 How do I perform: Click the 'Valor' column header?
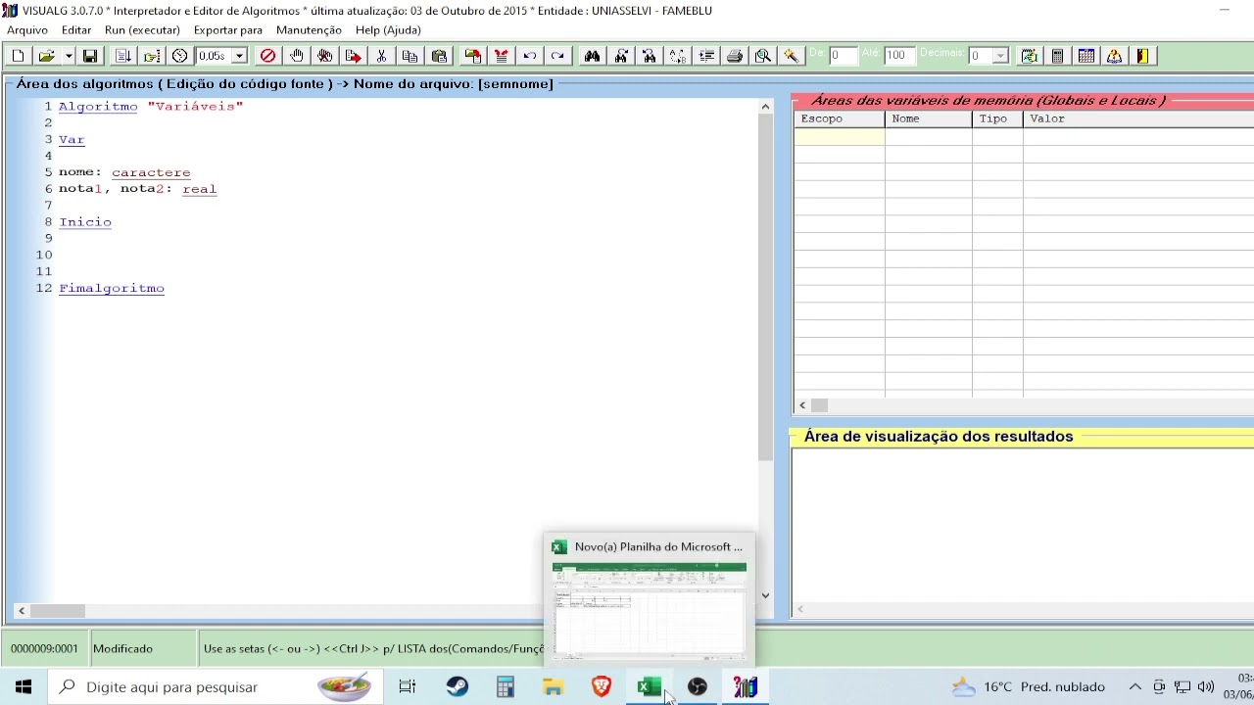(x=1138, y=118)
